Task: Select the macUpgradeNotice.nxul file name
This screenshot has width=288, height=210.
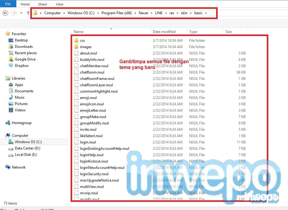Action: point(99,180)
